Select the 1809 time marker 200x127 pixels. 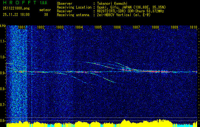click(174, 27)
